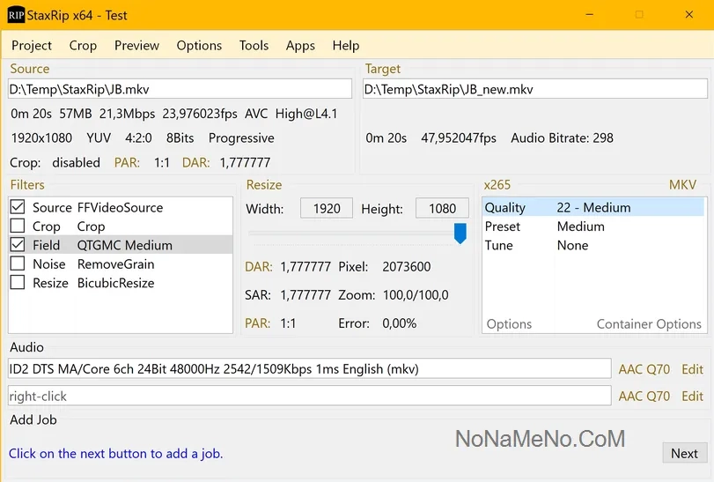714x482 pixels.
Task: Click the resize slider handle
Action: coord(460,234)
